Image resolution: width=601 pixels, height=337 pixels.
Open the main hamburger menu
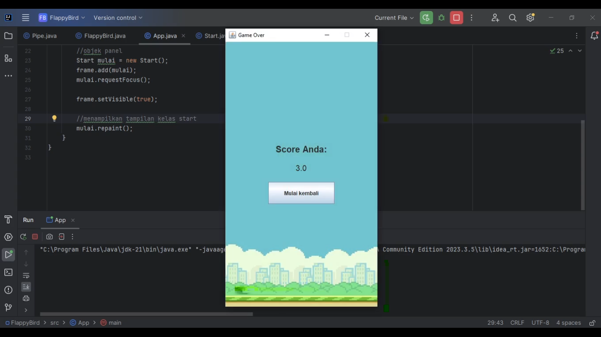[26, 18]
